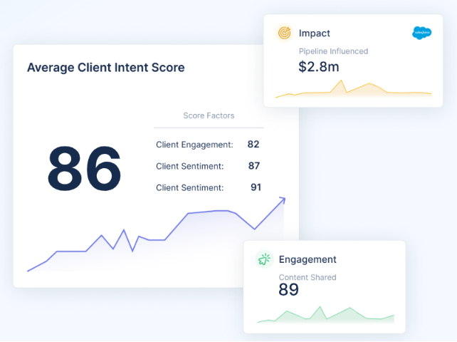
Task: Click the 89 content shared value
Action: tap(288, 290)
